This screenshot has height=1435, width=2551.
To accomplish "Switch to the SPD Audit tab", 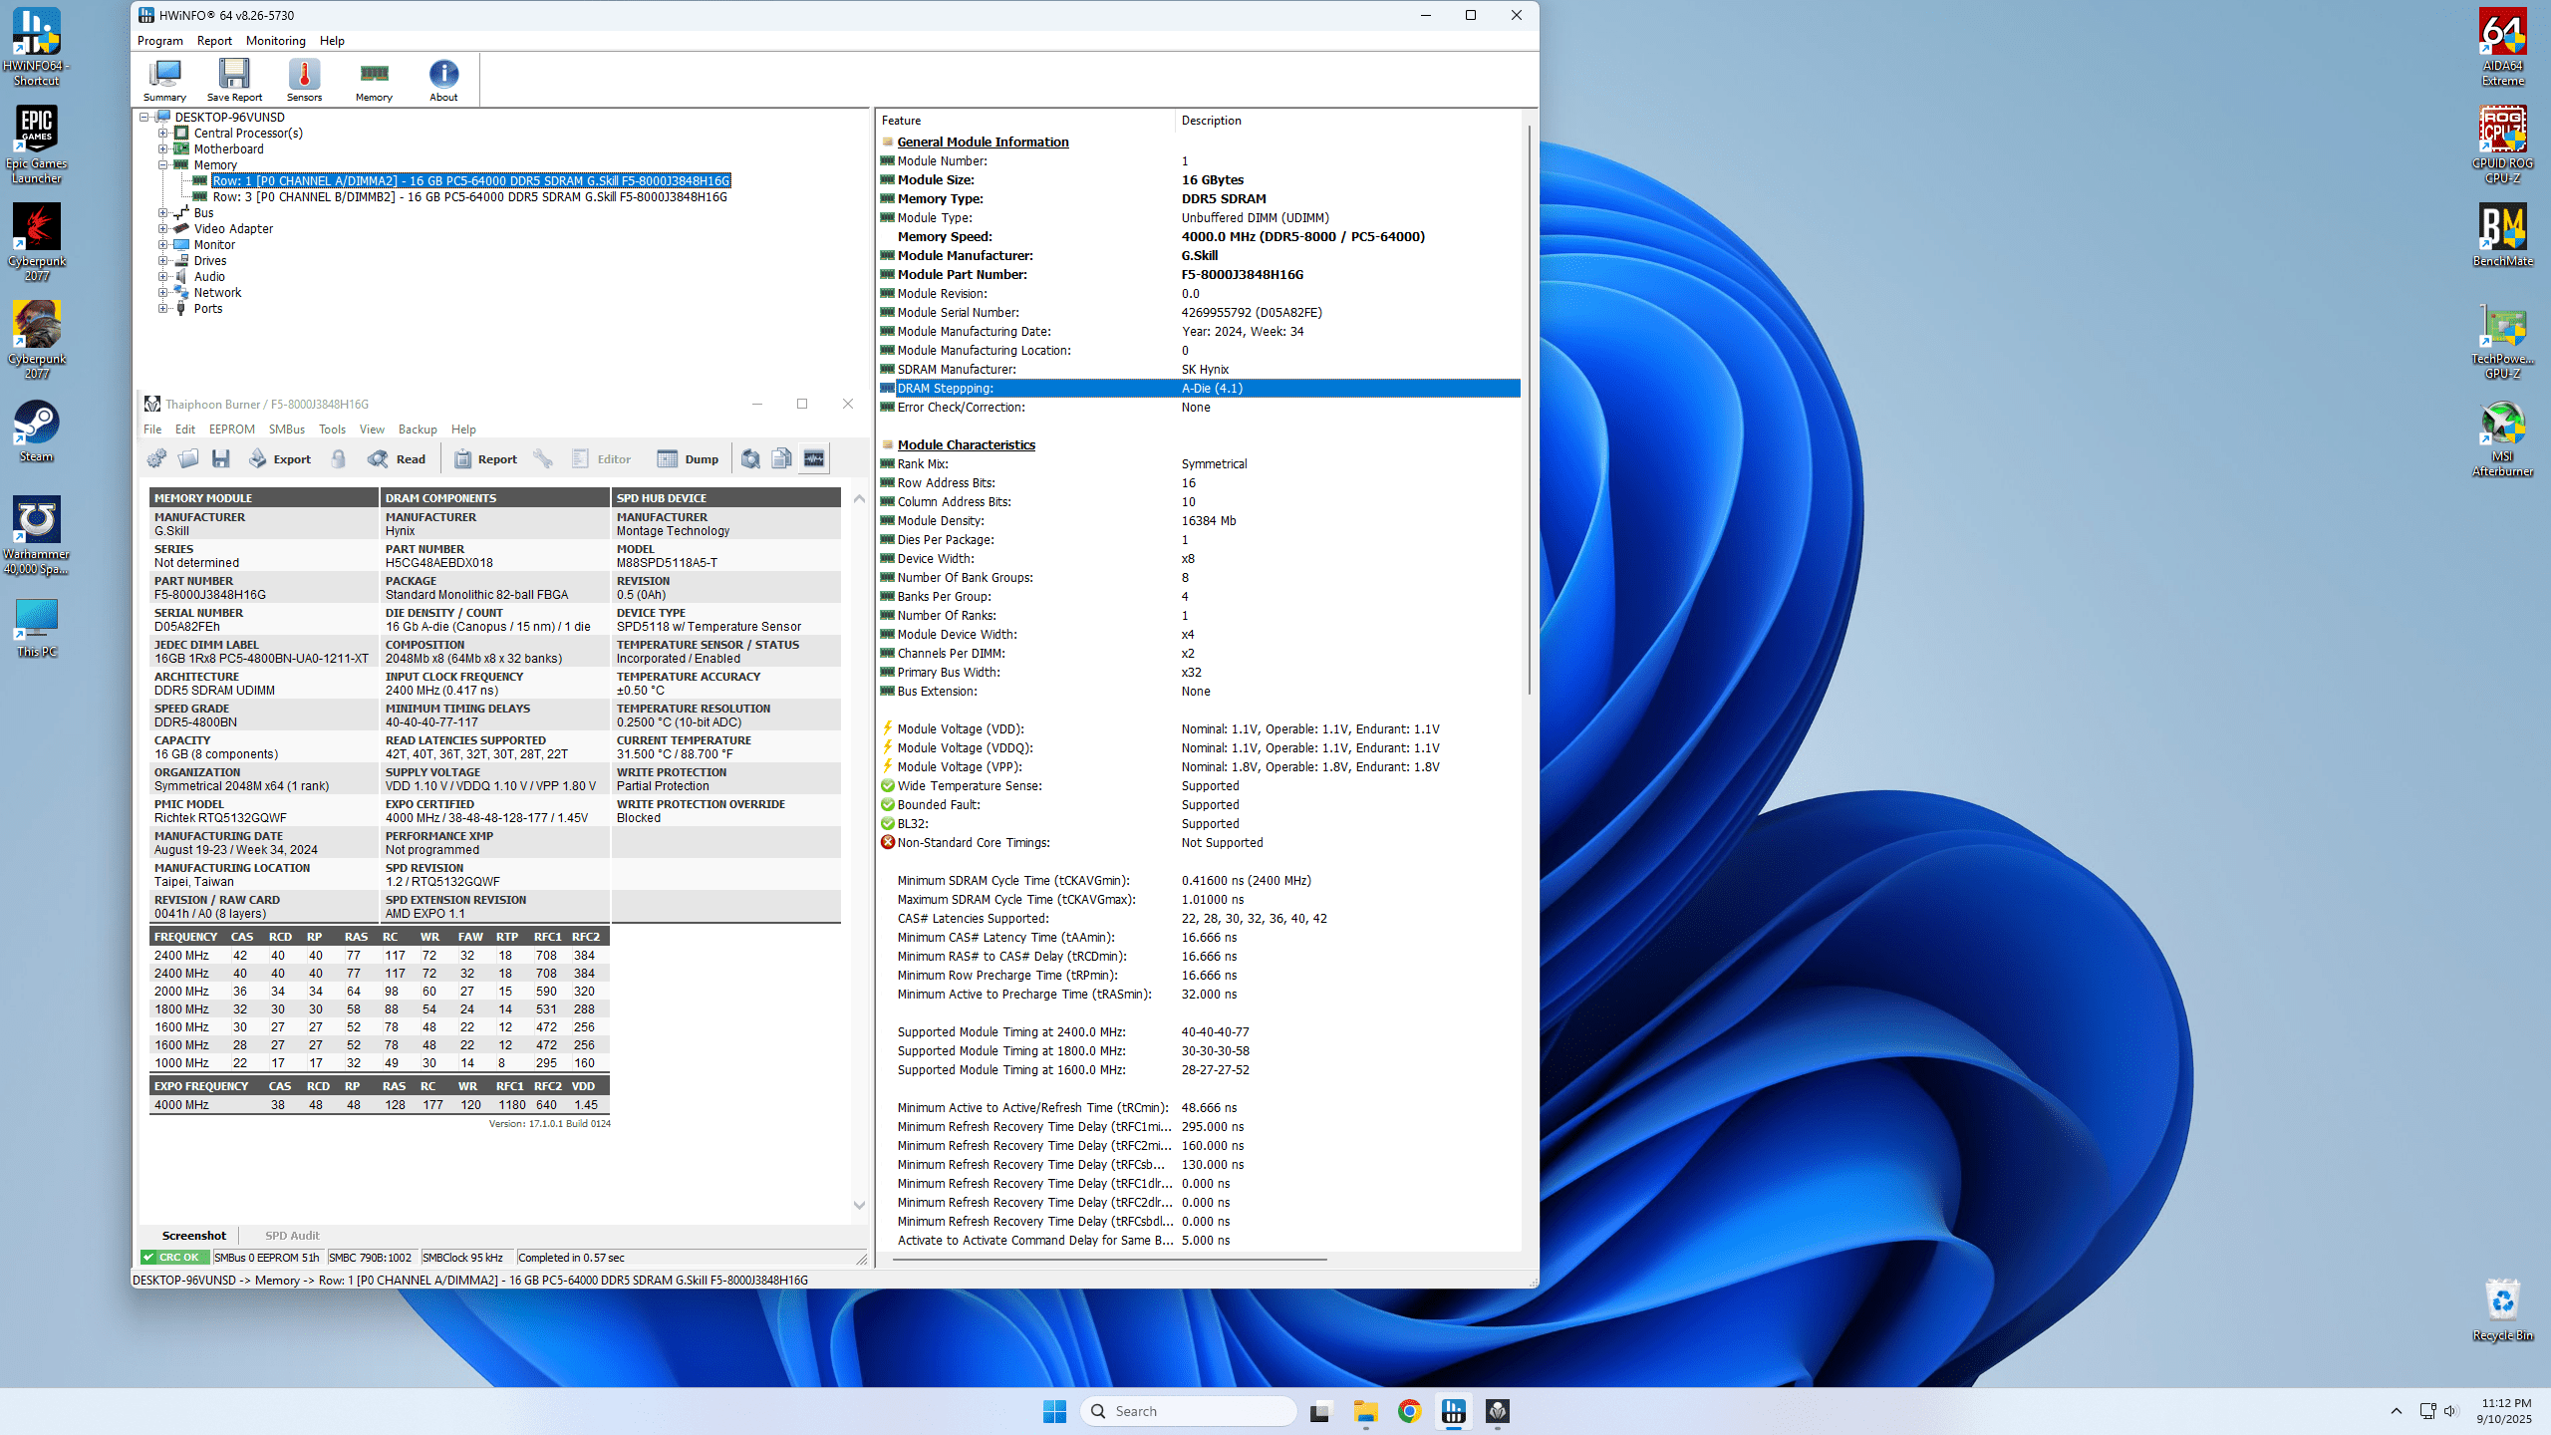I will point(292,1235).
